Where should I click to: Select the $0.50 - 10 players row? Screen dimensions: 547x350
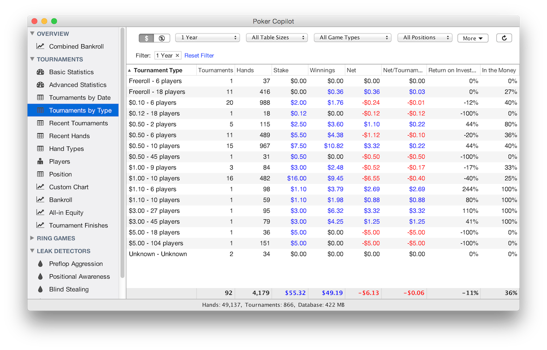pos(323,146)
